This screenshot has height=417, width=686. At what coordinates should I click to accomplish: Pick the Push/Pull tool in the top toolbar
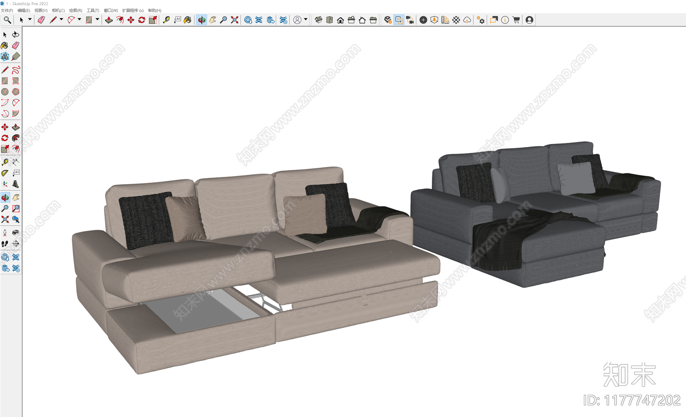coord(109,20)
